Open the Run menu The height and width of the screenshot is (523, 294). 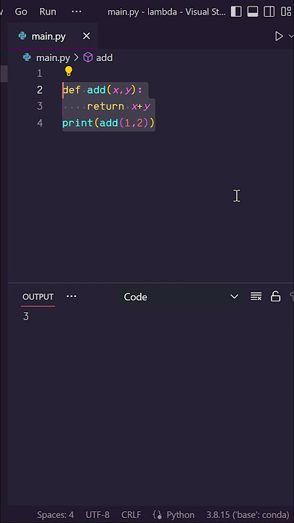pyautogui.click(x=48, y=12)
